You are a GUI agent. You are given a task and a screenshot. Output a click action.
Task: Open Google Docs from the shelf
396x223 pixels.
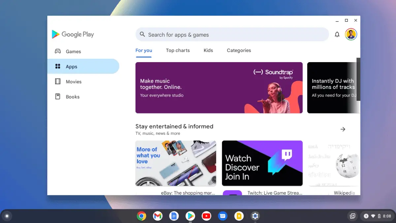coord(174,216)
